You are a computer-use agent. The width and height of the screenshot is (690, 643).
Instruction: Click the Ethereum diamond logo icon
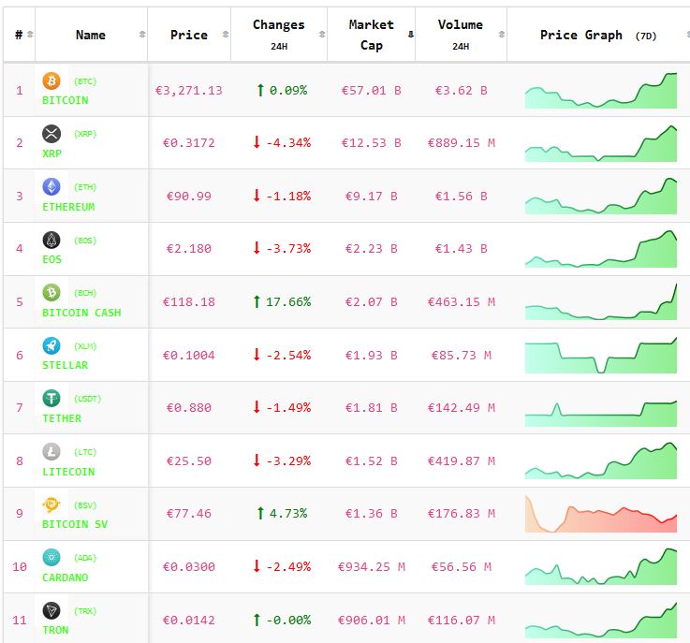51,187
